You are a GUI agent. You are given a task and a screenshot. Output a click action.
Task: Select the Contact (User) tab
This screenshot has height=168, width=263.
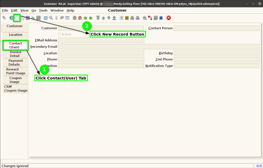[15, 45]
